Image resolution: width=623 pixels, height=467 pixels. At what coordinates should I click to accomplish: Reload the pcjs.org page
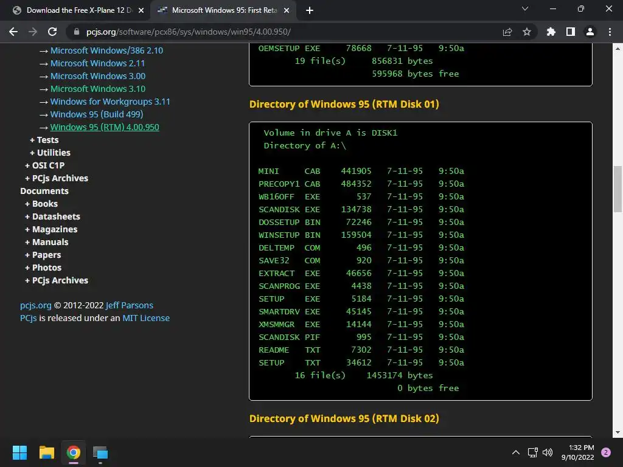(x=52, y=32)
